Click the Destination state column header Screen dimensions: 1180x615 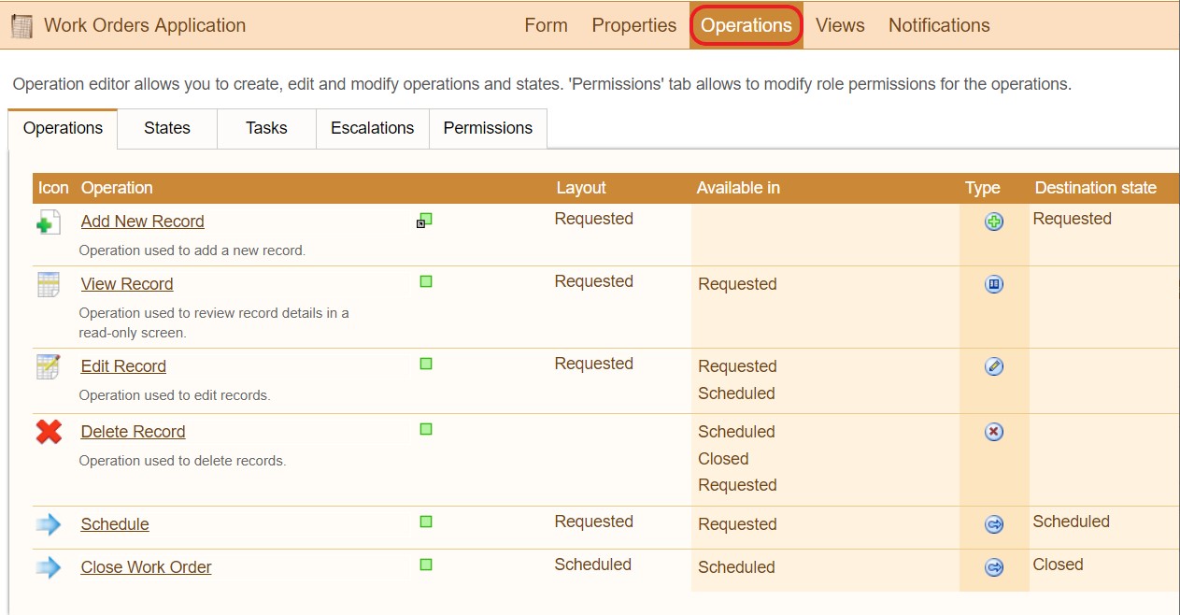[x=1095, y=188]
